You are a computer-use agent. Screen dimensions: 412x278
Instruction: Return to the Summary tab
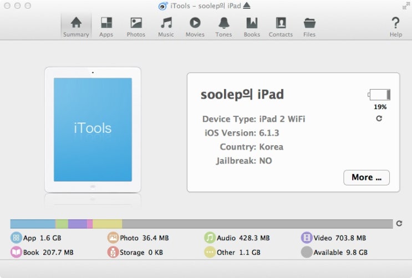(76, 27)
